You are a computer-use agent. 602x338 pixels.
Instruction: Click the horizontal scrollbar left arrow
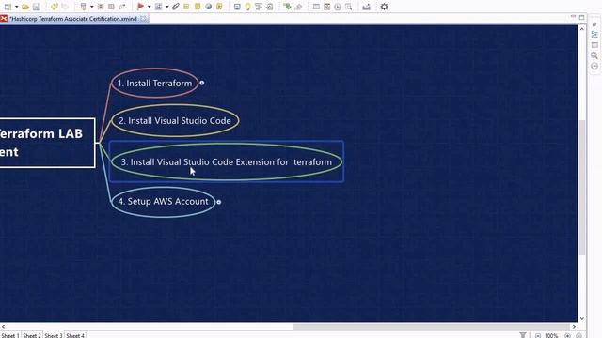[x=3, y=327]
